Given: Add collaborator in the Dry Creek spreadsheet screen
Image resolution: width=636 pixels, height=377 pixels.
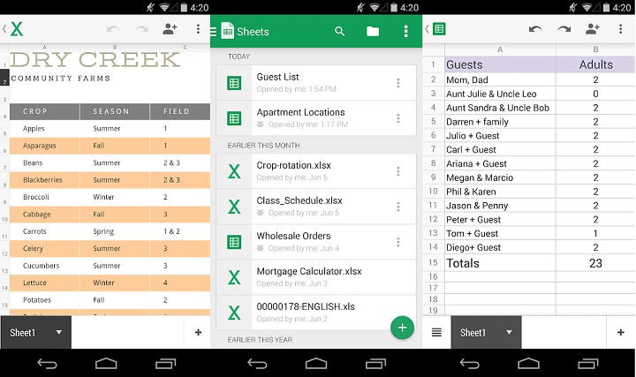Looking at the screenshot, I should tap(170, 29).
